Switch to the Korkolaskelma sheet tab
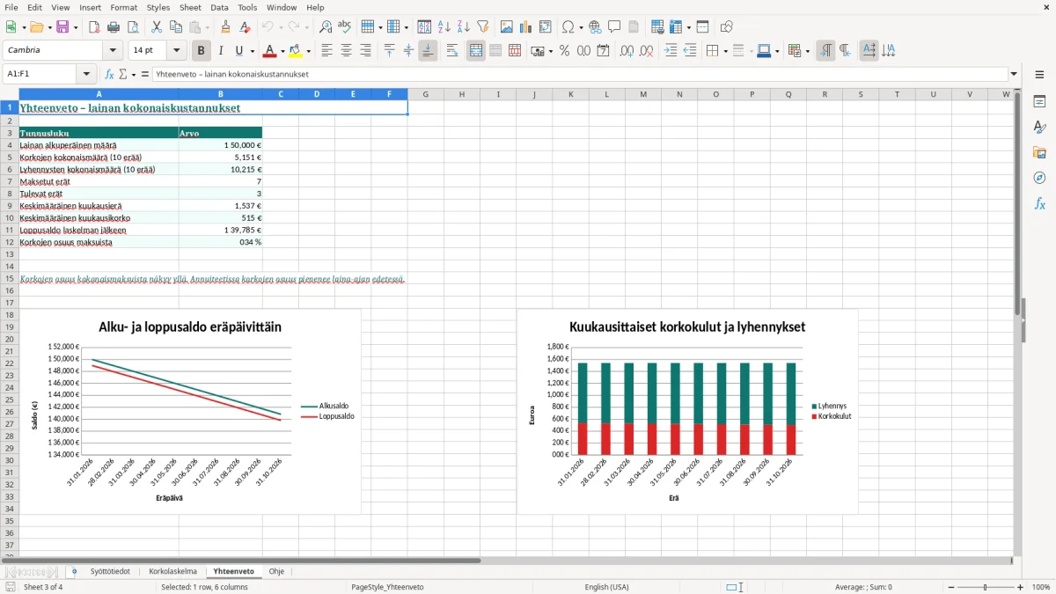This screenshot has height=594, width=1056. 172,572
